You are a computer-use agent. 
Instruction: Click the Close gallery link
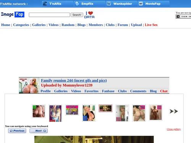(174, 129)
